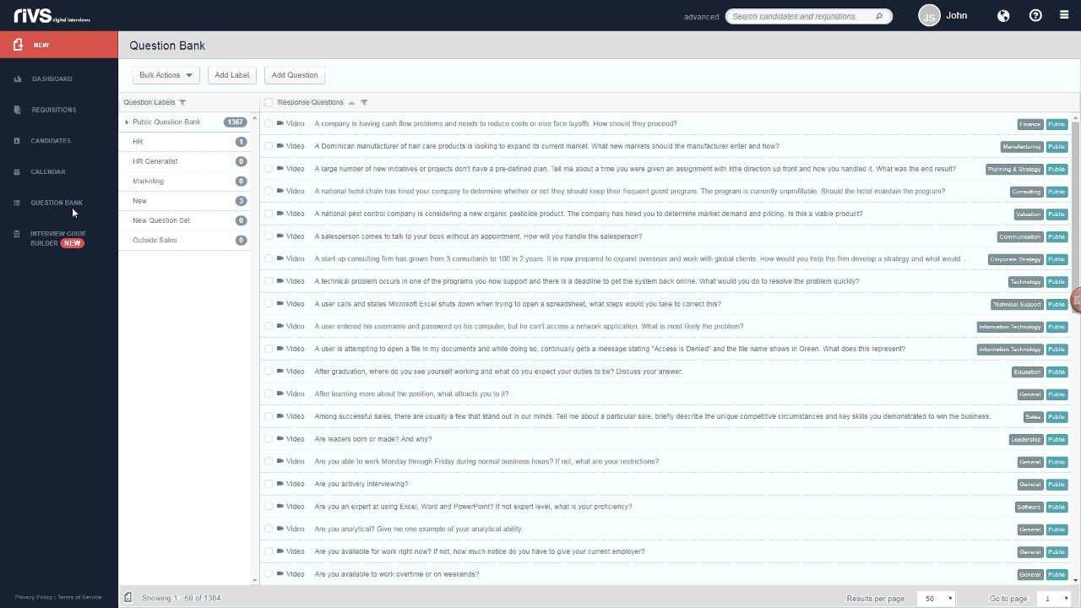
Task: Click video icon for actively interviewing question
Action: 280,484
